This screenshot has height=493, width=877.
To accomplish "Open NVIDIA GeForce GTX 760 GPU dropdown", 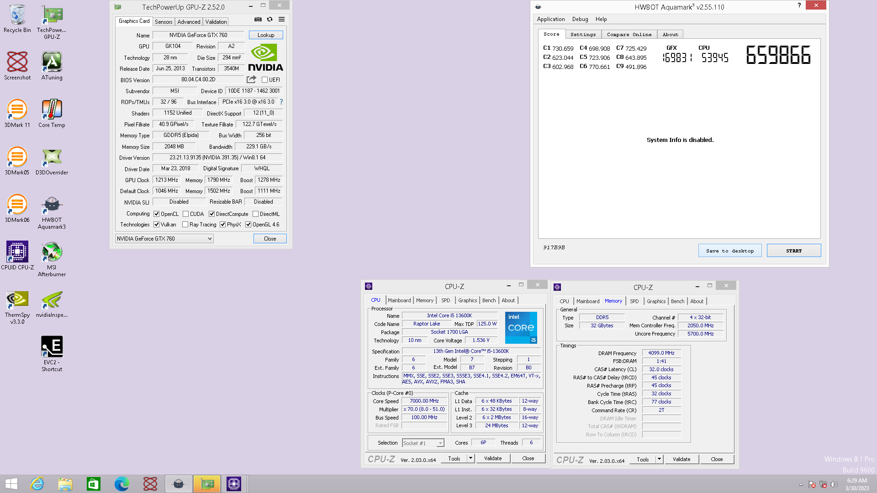I will click(164, 239).
